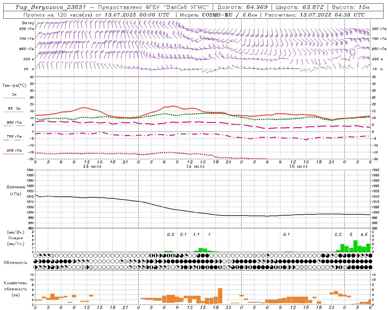This screenshot has height=310, width=388.
Task: Click the (мм/1ч.) precipitation unit label
Action: (16, 244)
